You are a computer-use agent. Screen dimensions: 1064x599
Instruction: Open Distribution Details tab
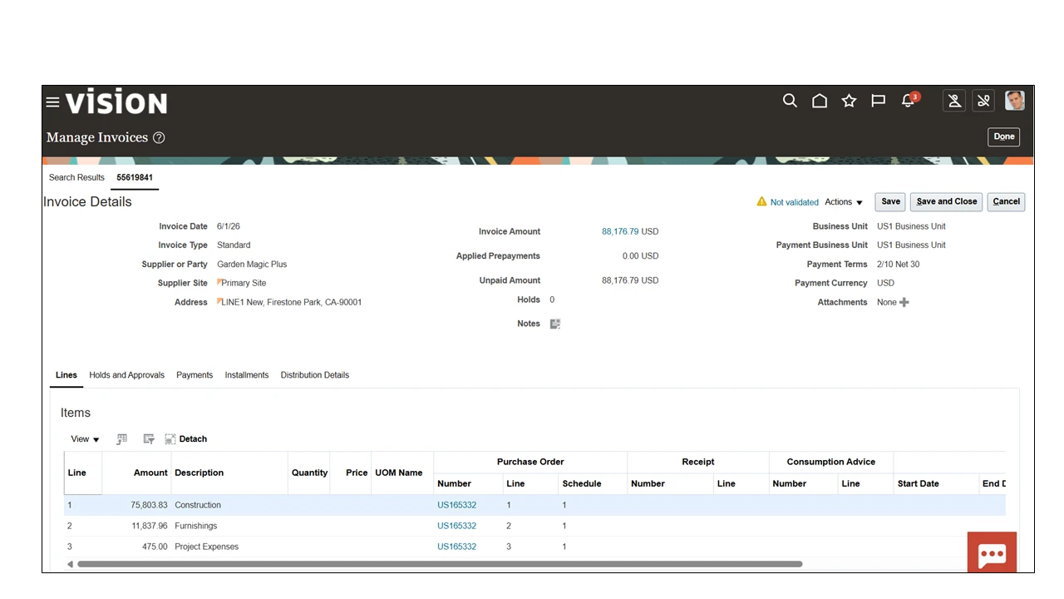click(x=315, y=375)
